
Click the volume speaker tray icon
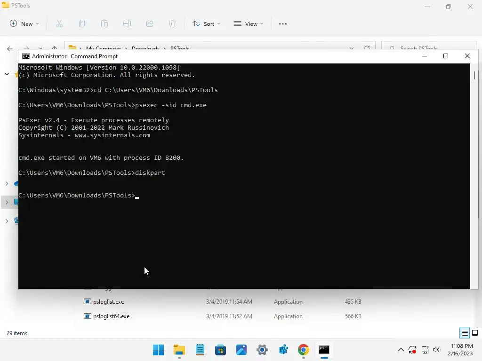pyautogui.click(x=436, y=350)
